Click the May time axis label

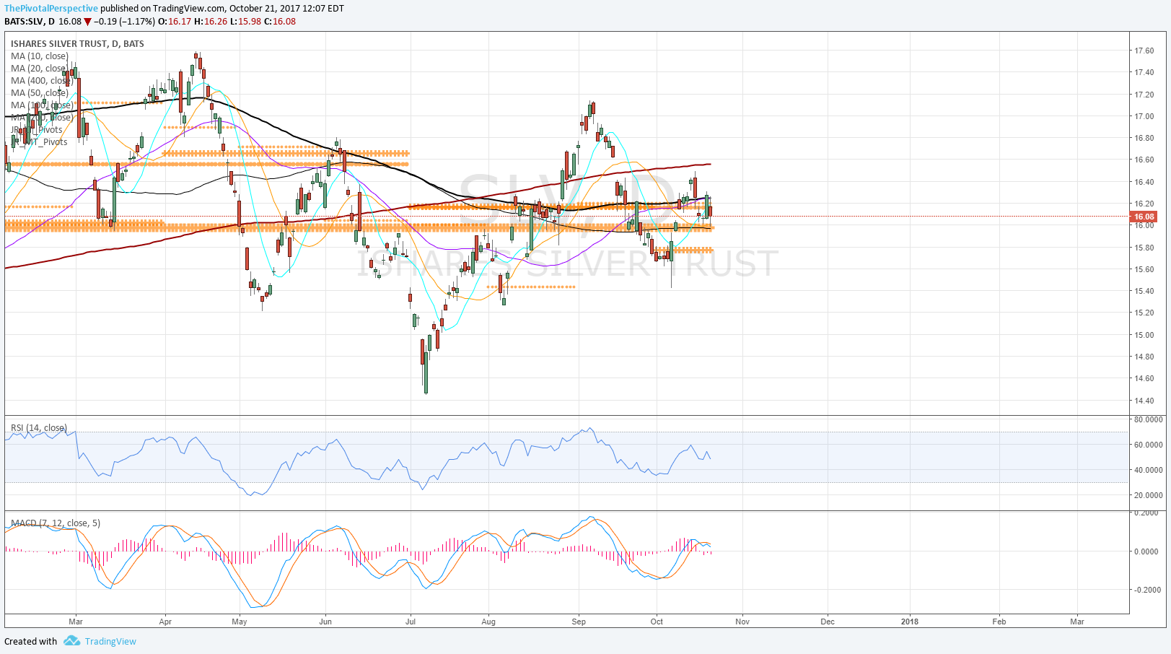[240, 622]
